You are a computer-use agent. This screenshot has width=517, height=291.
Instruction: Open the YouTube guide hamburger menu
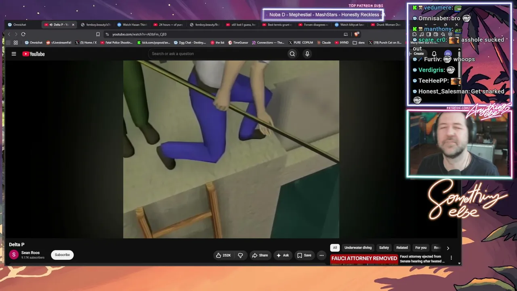pos(14,54)
